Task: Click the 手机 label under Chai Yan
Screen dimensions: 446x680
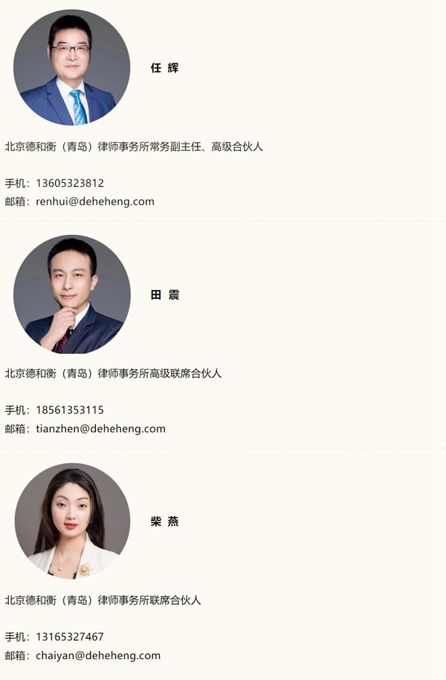Action: click(15, 637)
